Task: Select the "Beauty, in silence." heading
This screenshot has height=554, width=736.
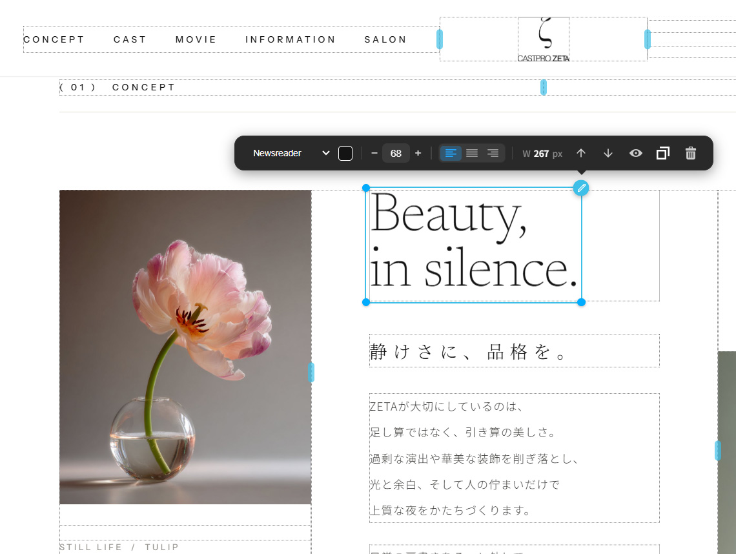Action: pyautogui.click(x=474, y=245)
